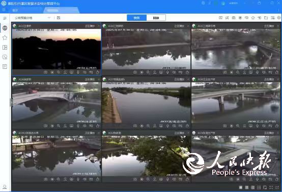
Task: Start recording on the JK36 camera cell
Action: (x=52, y=126)
